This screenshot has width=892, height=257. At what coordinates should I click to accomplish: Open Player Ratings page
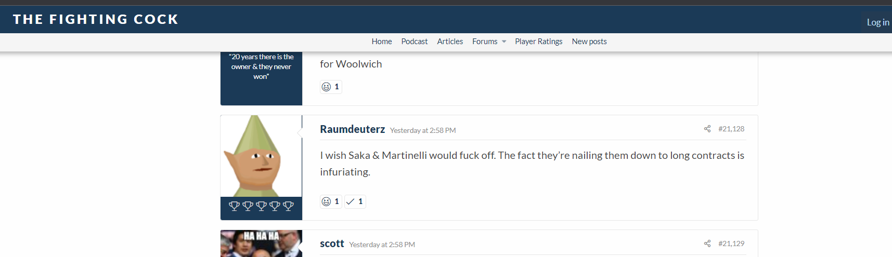pyautogui.click(x=539, y=42)
